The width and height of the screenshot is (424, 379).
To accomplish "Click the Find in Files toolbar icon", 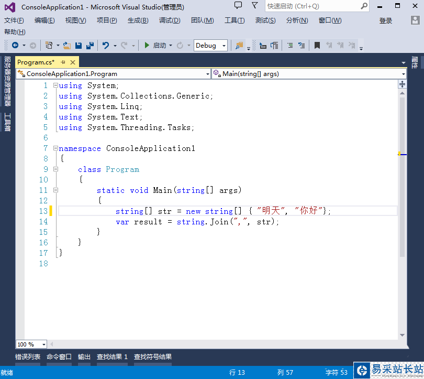I will coord(239,46).
